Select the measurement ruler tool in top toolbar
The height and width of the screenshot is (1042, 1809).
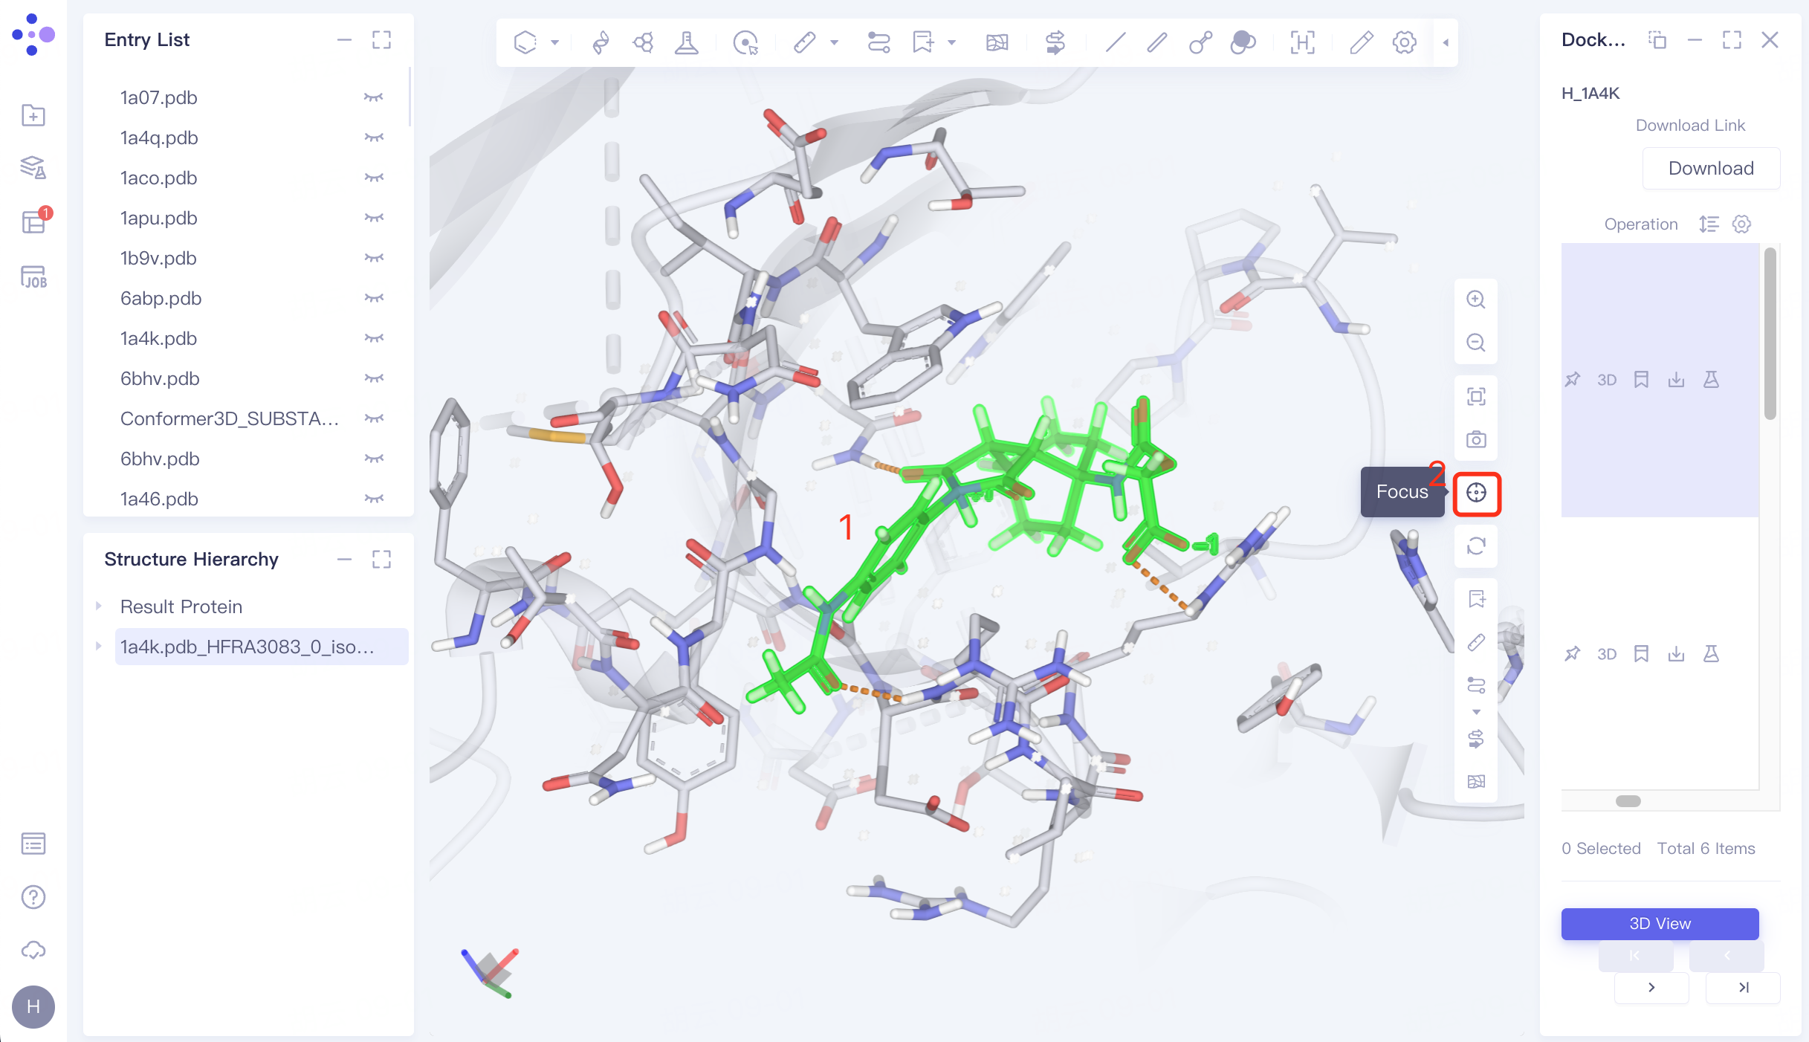click(804, 42)
